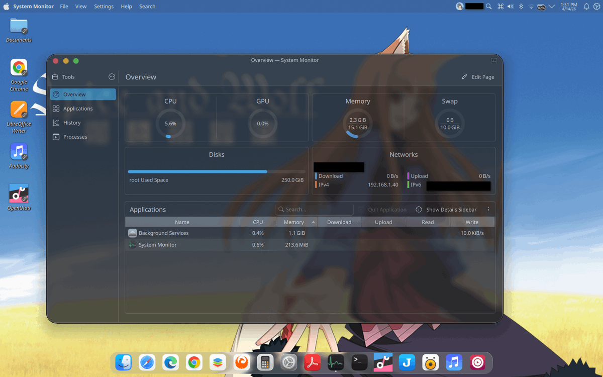Screen dimensions: 603x377
Task: Toggle Show Details Sidebar
Action: [446, 210]
